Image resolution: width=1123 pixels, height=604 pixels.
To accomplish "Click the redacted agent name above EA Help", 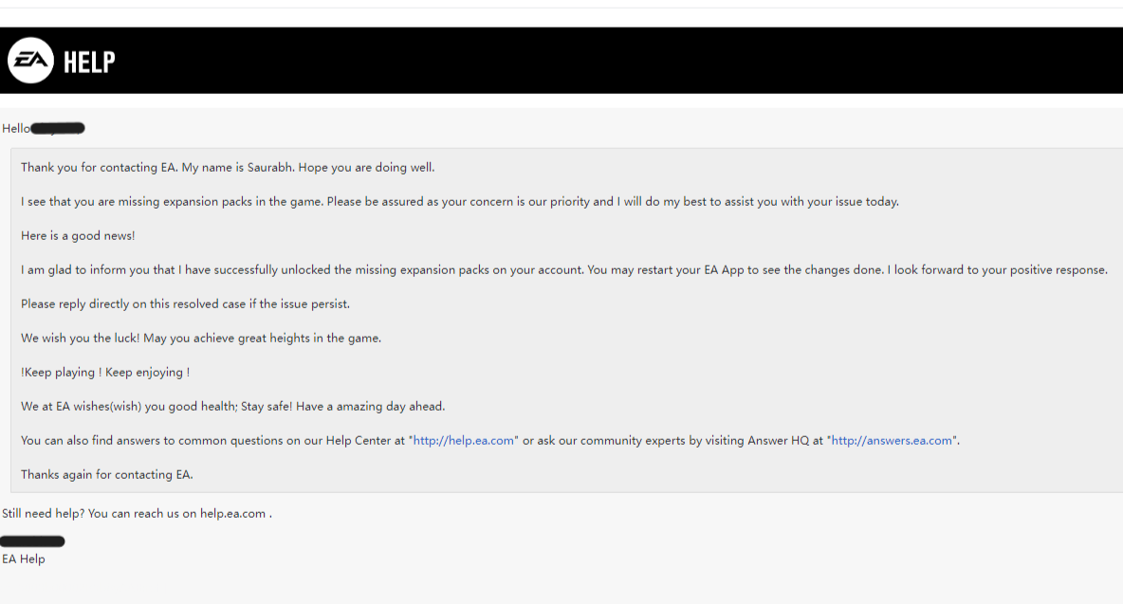I will (32, 541).
